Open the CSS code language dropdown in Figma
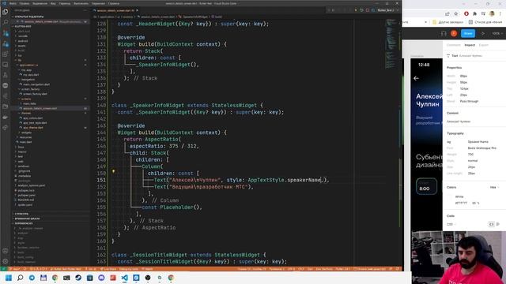 coord(451,224)
